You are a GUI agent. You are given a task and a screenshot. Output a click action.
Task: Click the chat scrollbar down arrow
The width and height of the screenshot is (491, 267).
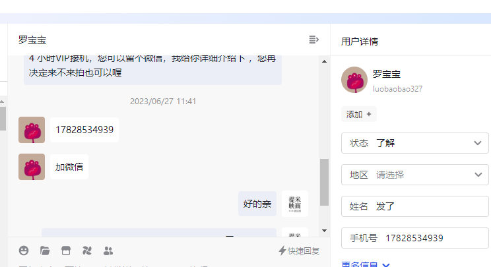tap(325, 231)
